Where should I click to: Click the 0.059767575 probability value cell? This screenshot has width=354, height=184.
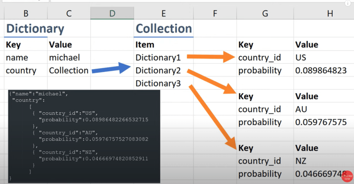(321, 122)
